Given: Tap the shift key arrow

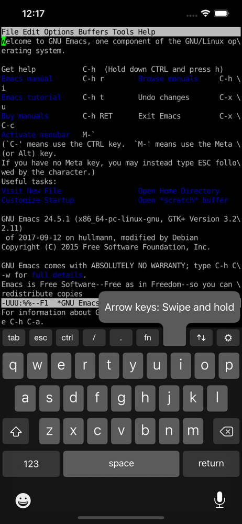Looking at the screenshot, I should coord(16,431).
